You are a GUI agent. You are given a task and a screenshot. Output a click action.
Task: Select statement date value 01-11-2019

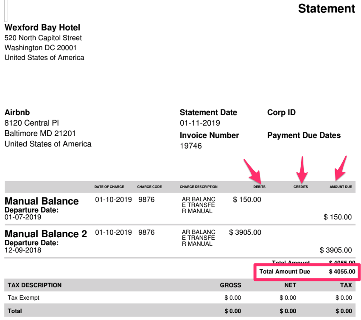(200, 123)
